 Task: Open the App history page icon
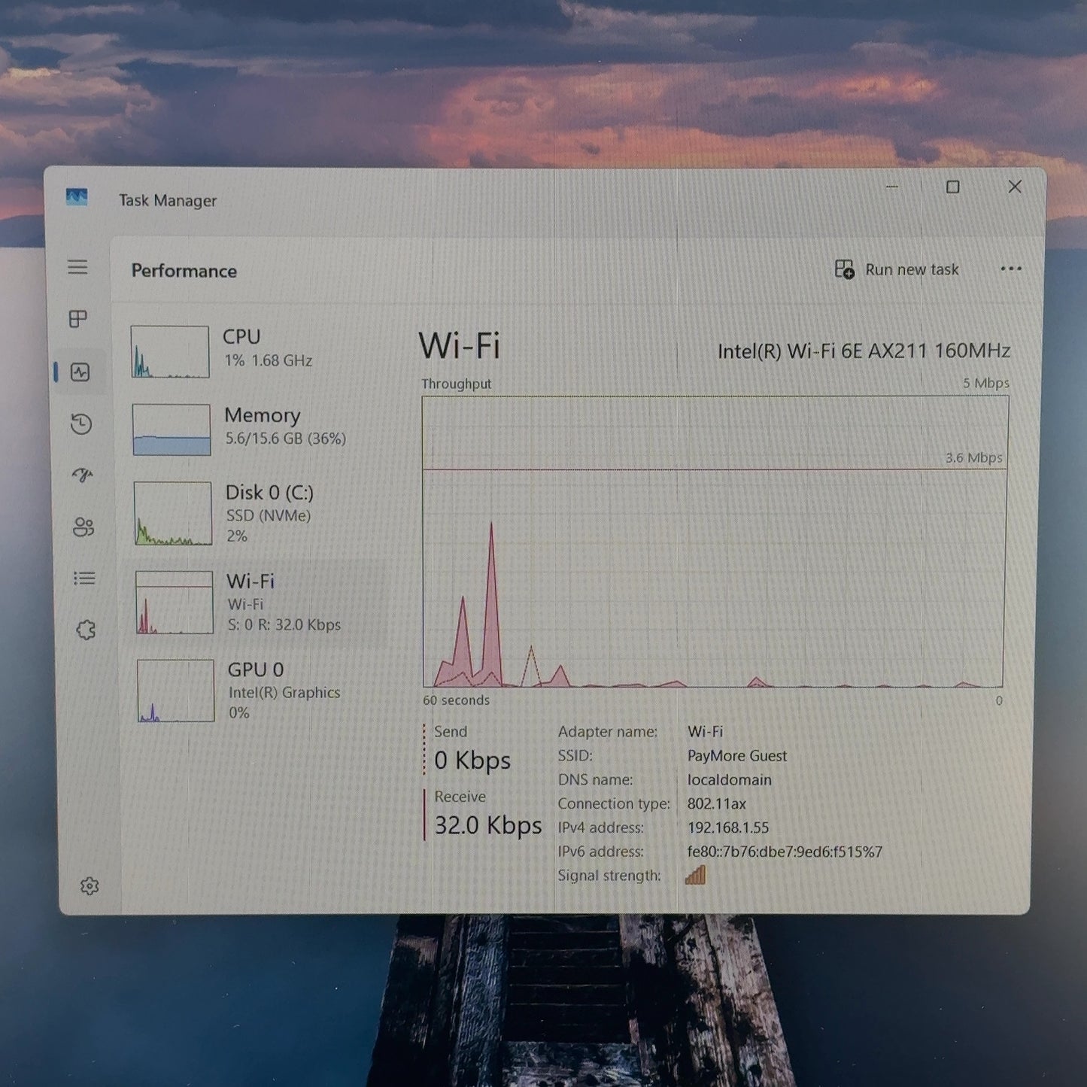tap(81, 424)
